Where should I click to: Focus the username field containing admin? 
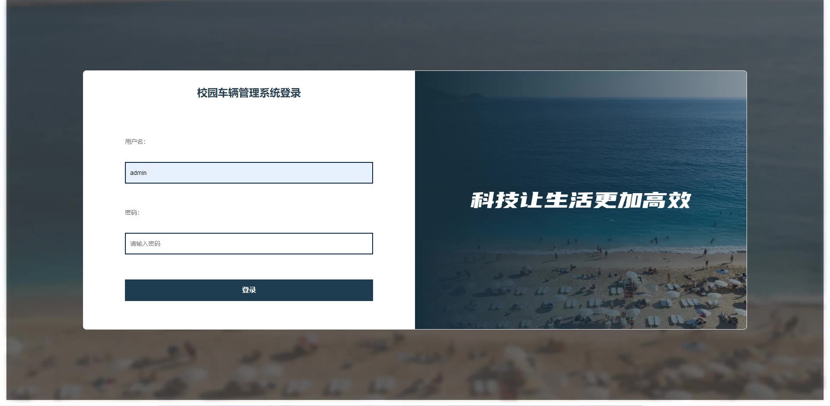tap(249, 173)
